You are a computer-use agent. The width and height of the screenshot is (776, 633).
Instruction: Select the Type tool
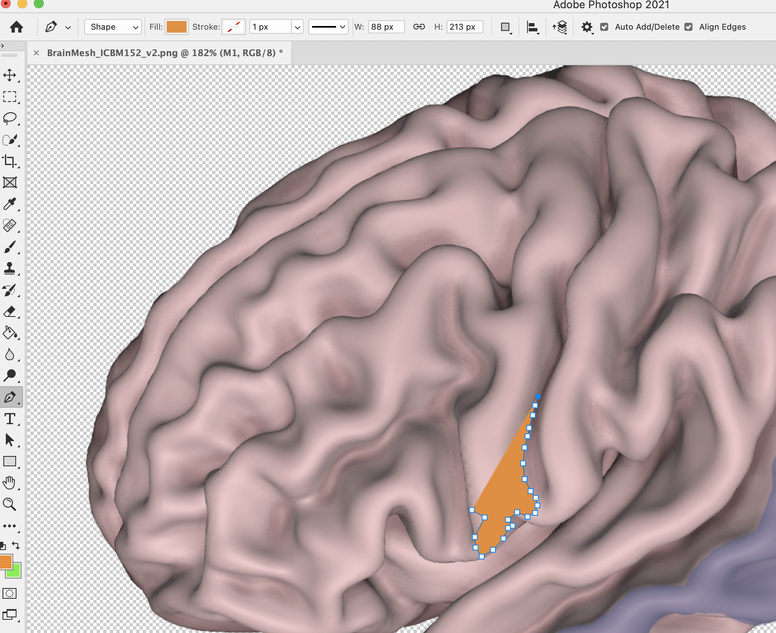coord(10,419)
